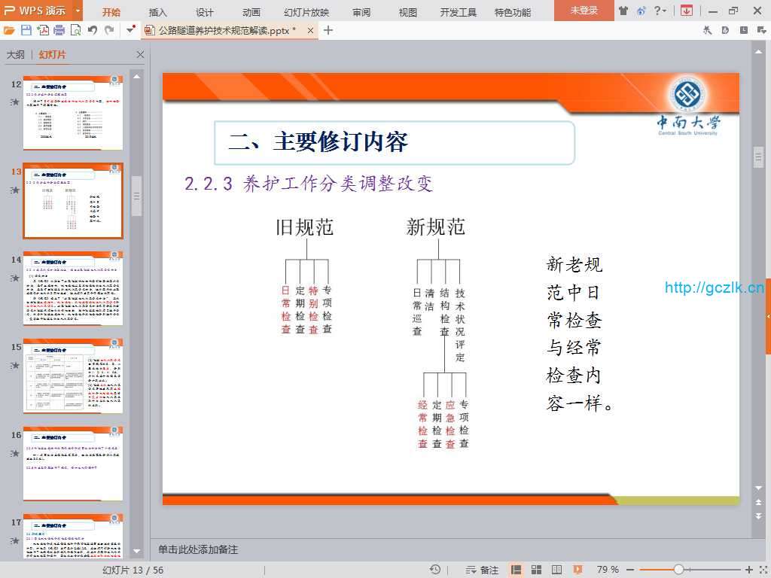This screenshot has height=578, width=771.
Task: Click the Save icon in quick toolbar
Action: (26, 30)
